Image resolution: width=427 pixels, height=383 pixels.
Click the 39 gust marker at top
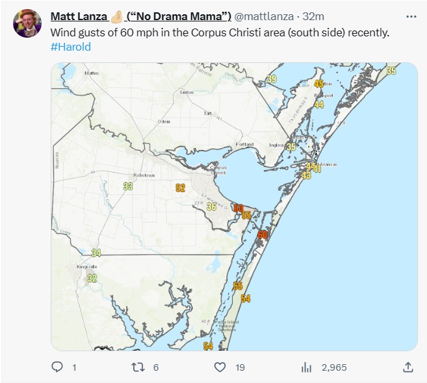click(272, 79)
